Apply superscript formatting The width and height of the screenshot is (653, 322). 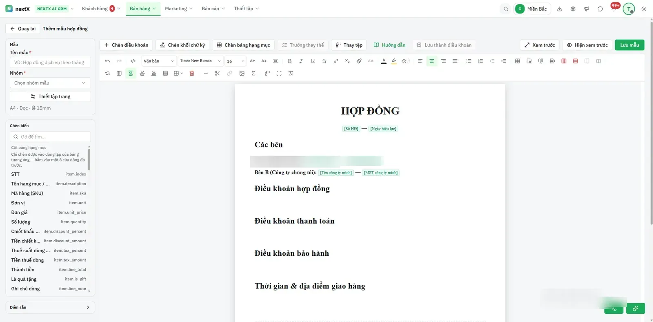(x=335, y=61)
